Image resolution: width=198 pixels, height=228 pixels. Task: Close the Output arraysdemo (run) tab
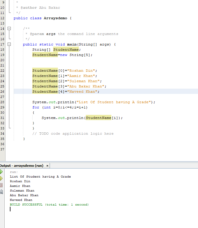(x=47, y=166)
